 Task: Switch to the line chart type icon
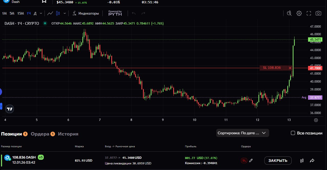point(50,13)
